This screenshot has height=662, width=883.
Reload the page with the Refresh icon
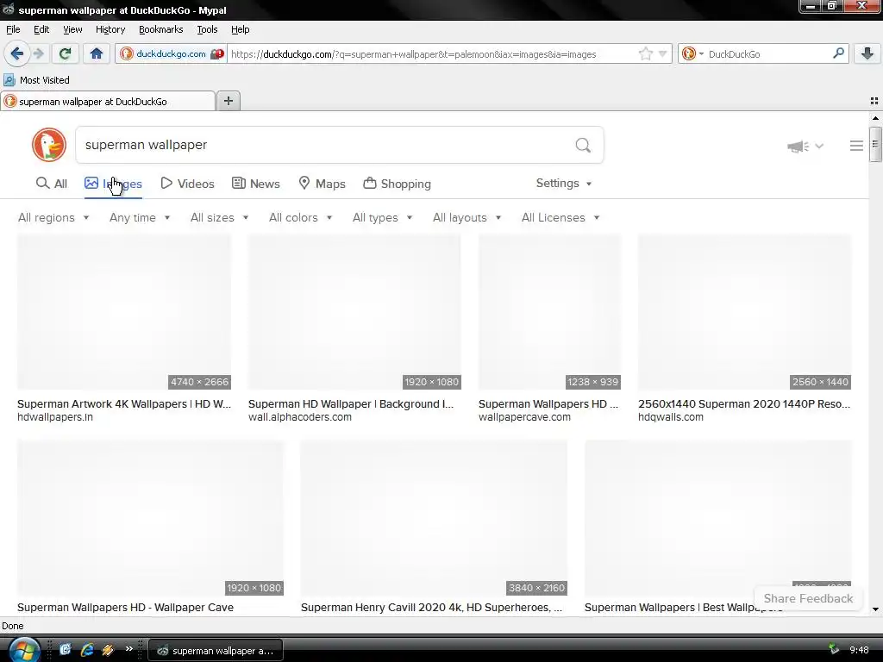pyautogui.click(x=65, y=53)
